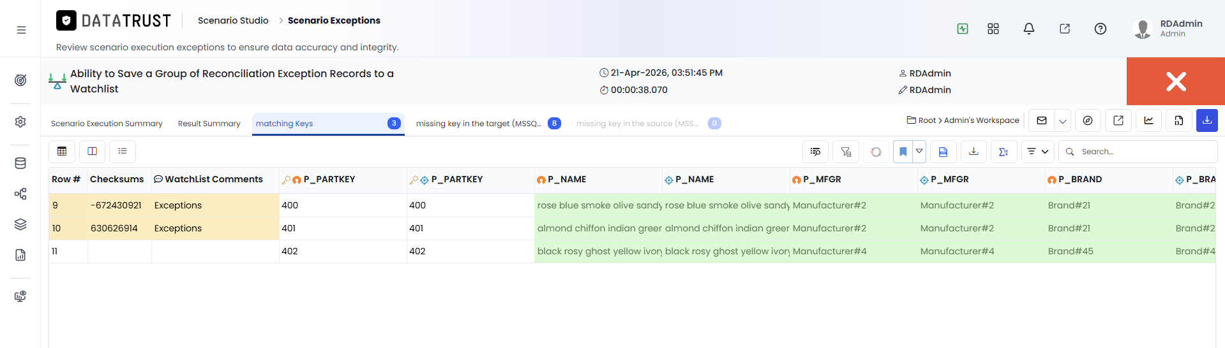Expand the sort/filter lines dropdown
The height and width of the screenshot is (348, 1225).
tap(1037, 152)
